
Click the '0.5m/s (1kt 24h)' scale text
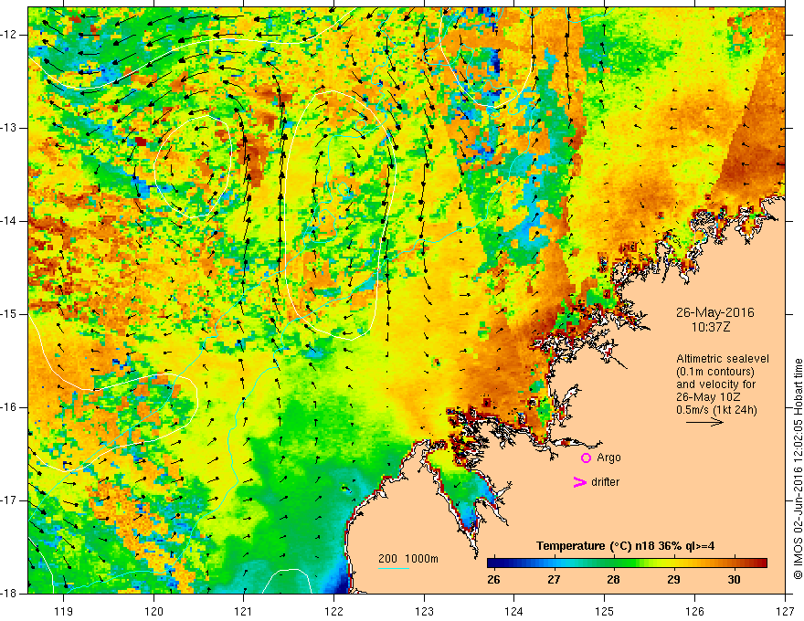tap(716, 410)
